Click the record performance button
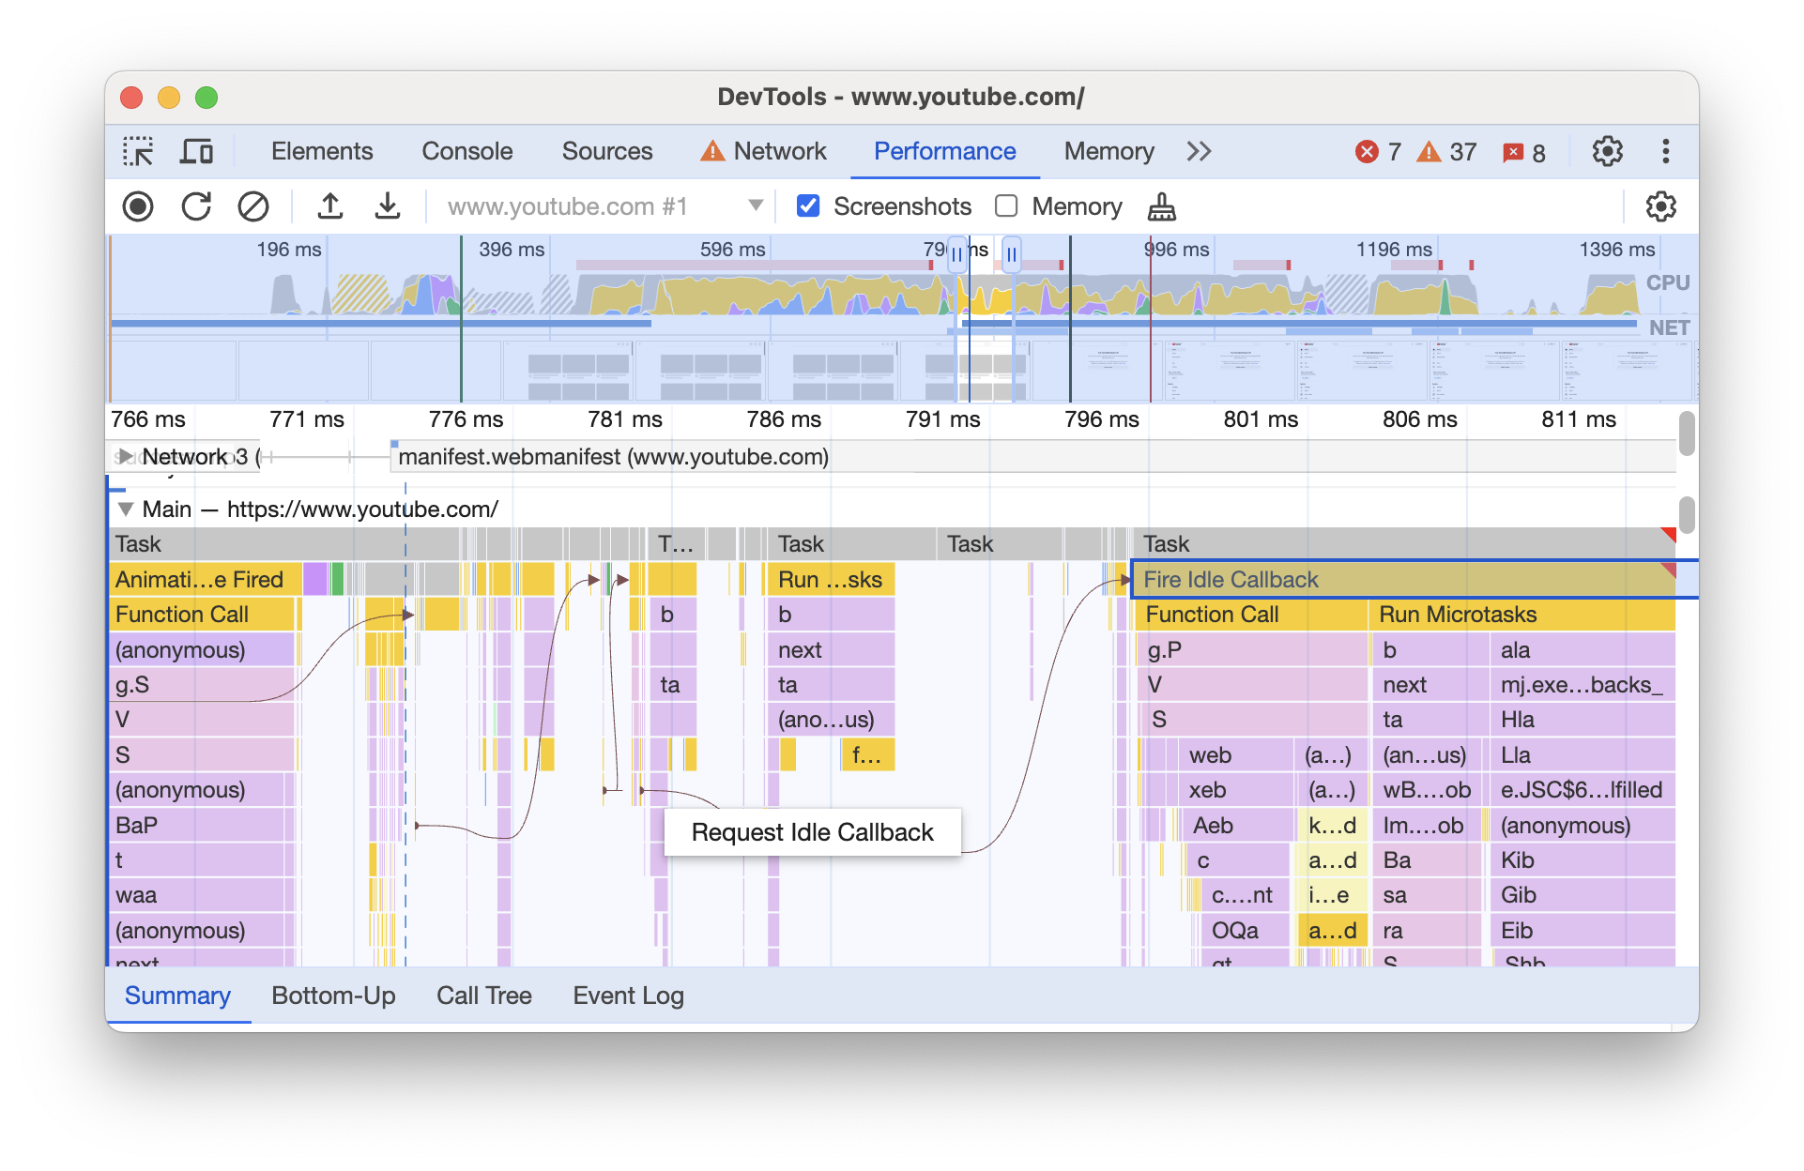This screenshot has width=1804, height=1171. click(135, 205)
